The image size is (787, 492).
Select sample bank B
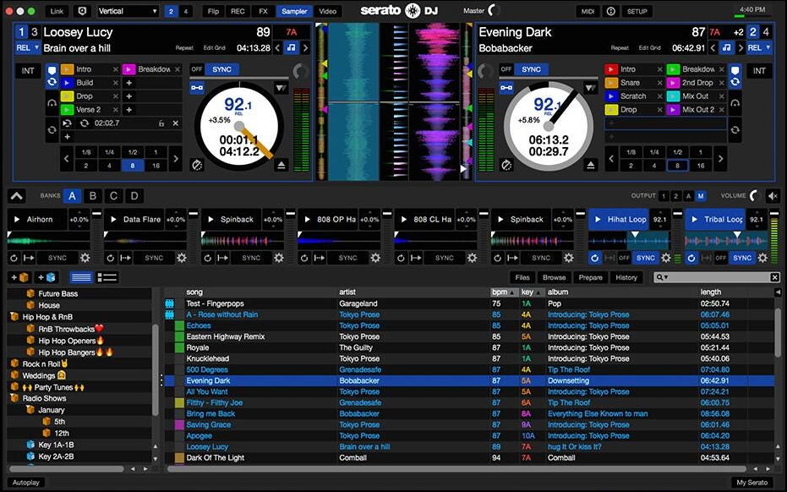92,196
